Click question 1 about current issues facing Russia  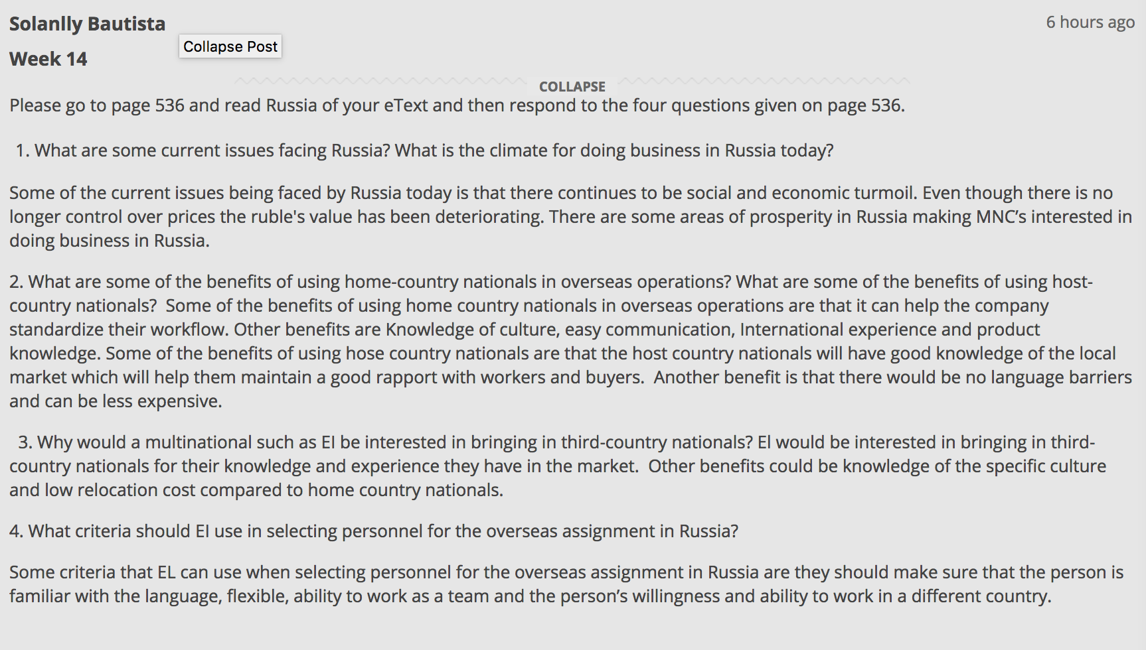point(425,151)
